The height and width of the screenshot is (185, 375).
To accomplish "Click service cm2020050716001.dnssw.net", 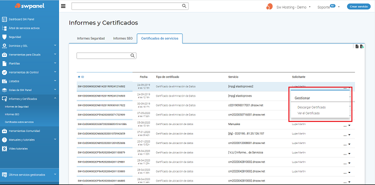I will (x=246, y=114).
